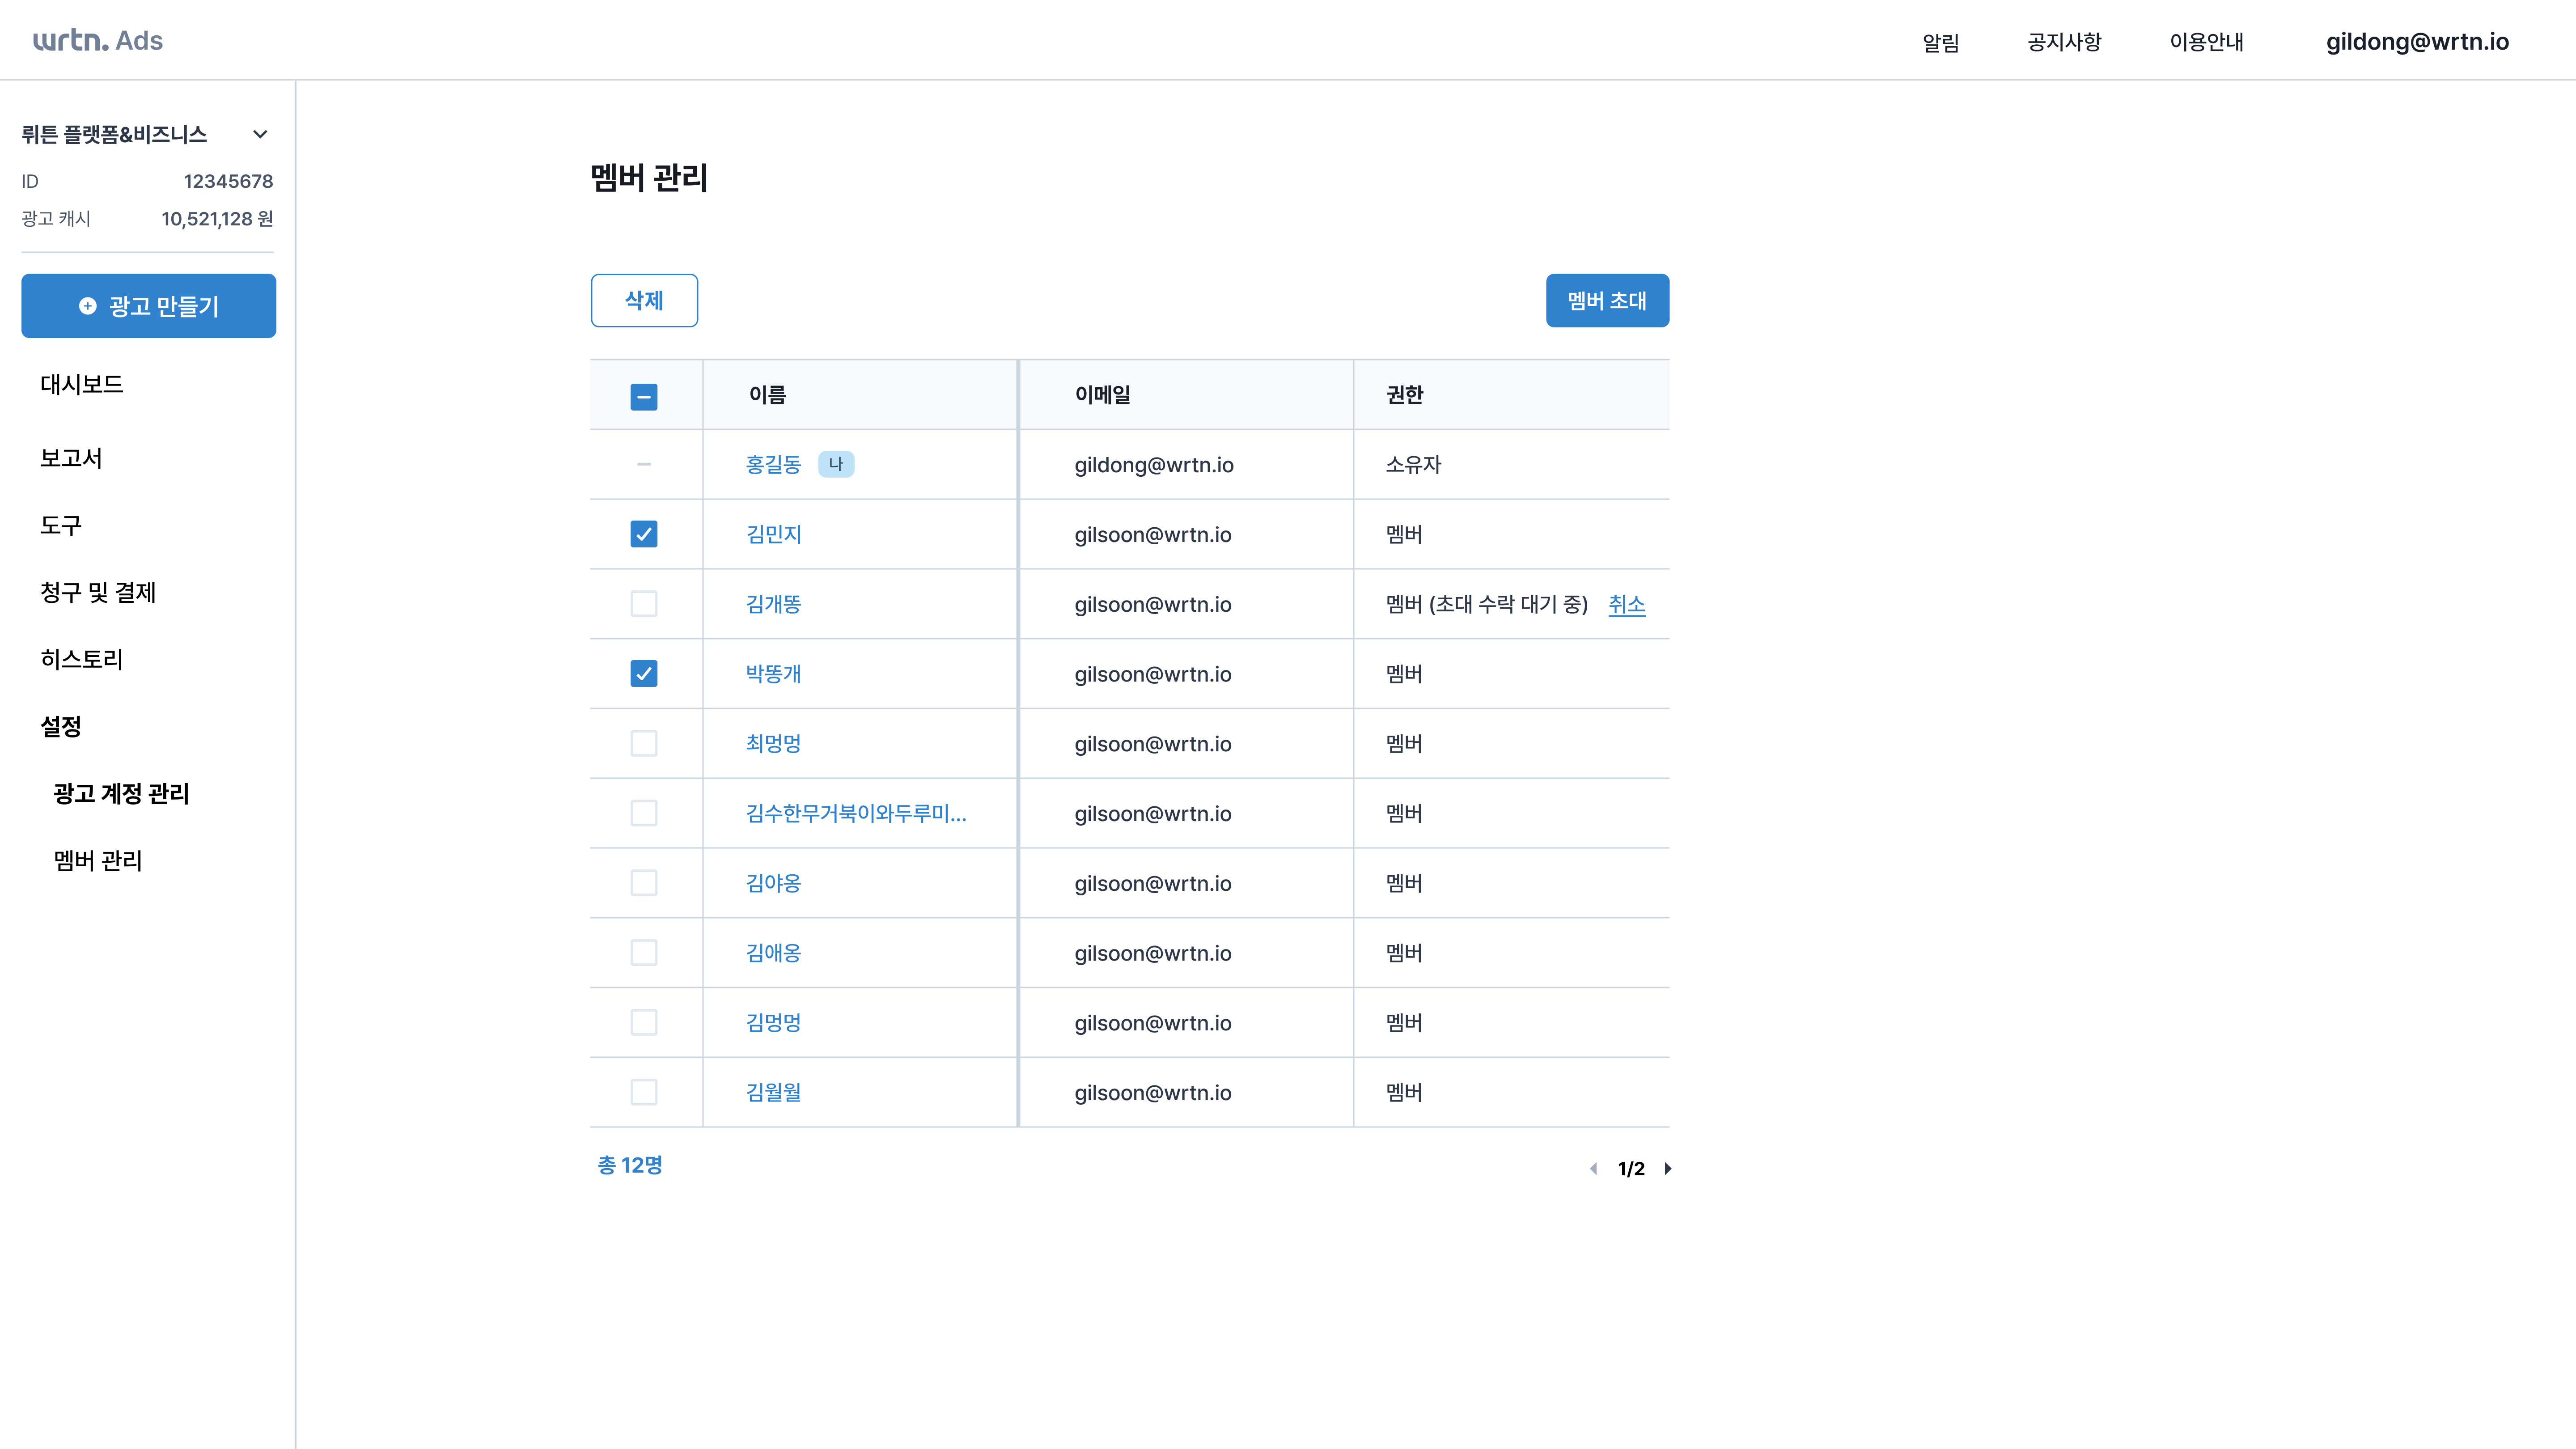2576x1449 pixels.
Task: Open member 김수한무거북이와두루미... name link
Action: pyautogui.click(x=855, y=813)
